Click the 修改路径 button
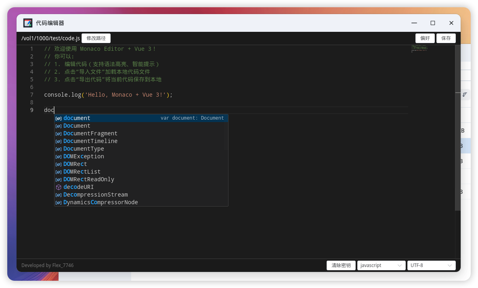This screenshot has width=478, height=288. point(96,38)
